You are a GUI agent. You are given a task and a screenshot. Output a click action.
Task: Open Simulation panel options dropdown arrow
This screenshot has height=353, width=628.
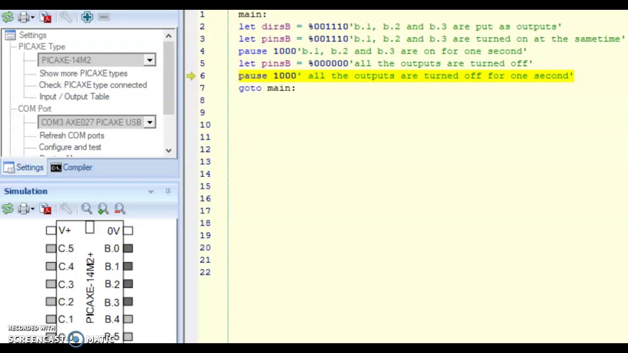click(151, 191)
